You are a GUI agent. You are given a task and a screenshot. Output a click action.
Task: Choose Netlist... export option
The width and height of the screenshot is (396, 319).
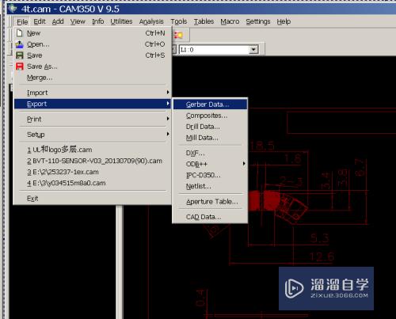210,186
